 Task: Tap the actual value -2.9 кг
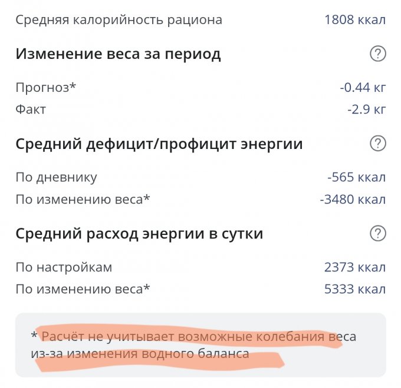(x=366, y=110)
